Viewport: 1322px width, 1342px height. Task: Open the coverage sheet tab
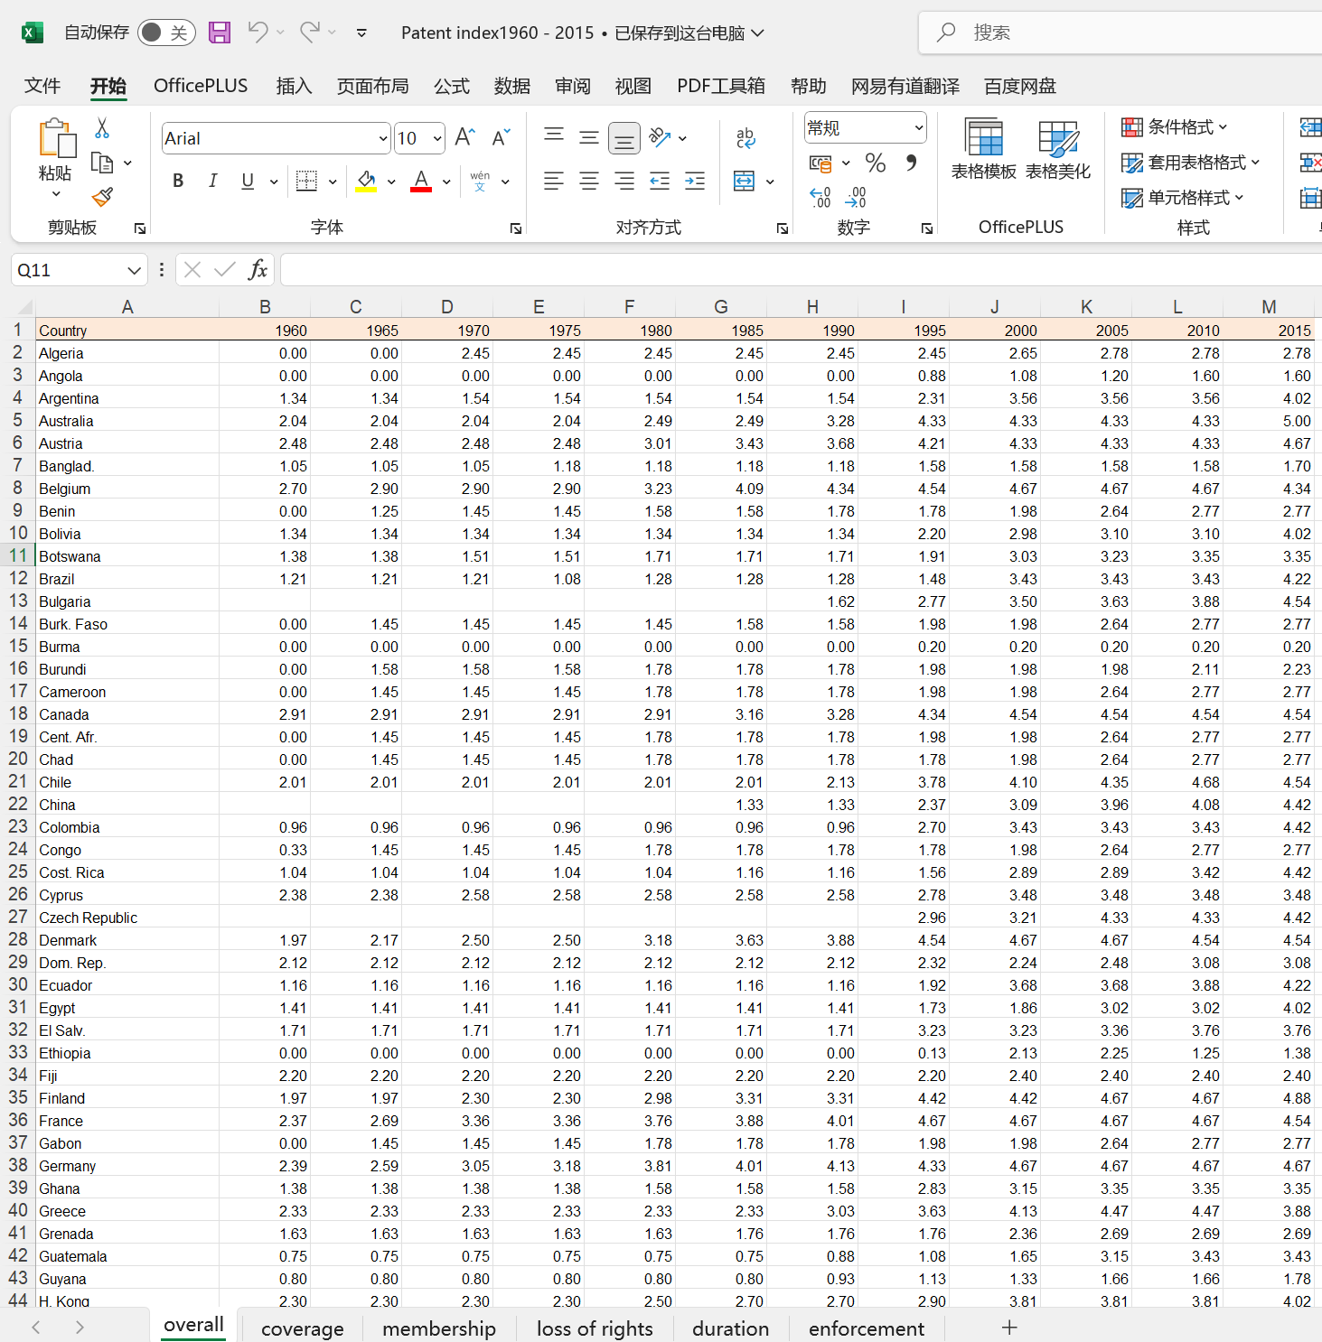(x=303, y=1328)
